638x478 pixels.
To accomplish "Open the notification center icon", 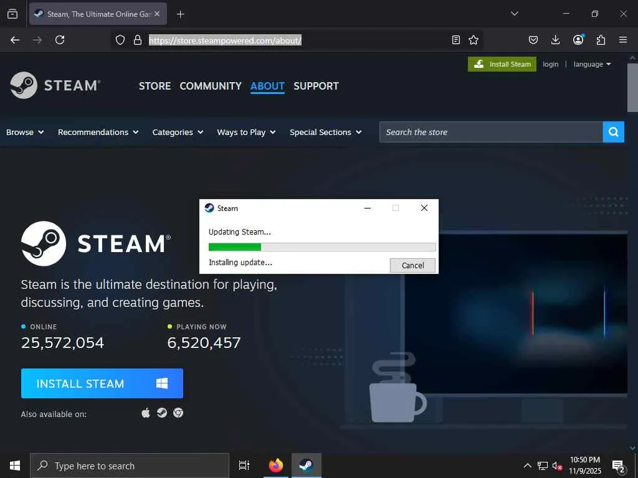I will click(x=619, y=467).
